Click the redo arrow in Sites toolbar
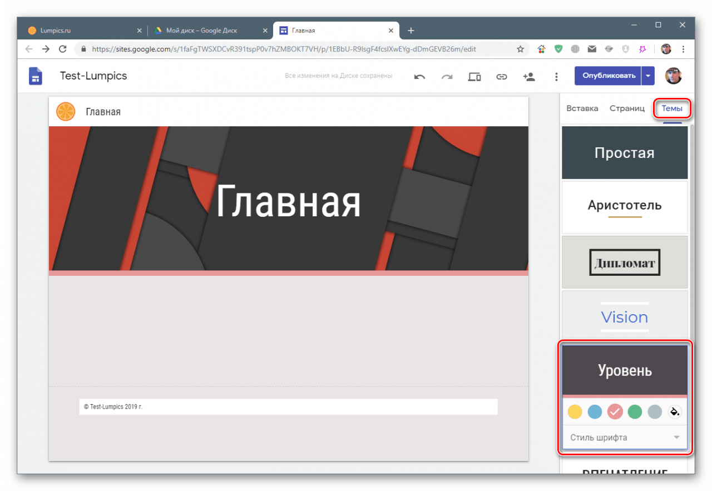This screenshot has width=712, height=491. point(447,77)
